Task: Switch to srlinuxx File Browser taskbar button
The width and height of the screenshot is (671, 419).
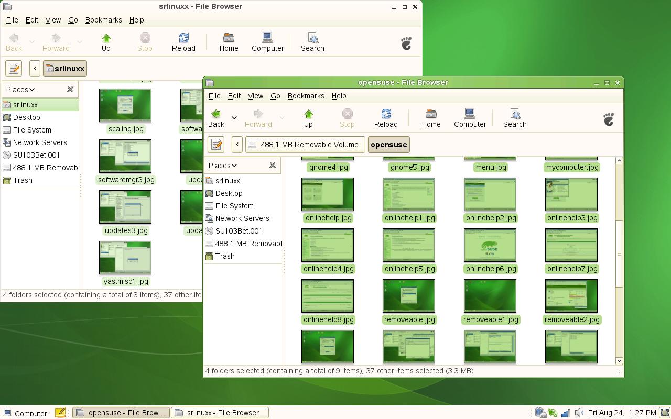Action: pyautogui.click(x=220, y=413)
